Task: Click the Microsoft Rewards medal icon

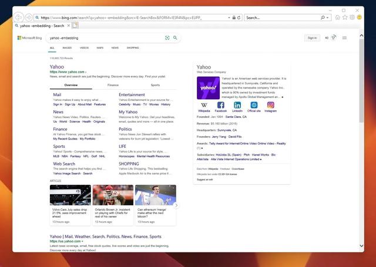Action: pos(334,38)
